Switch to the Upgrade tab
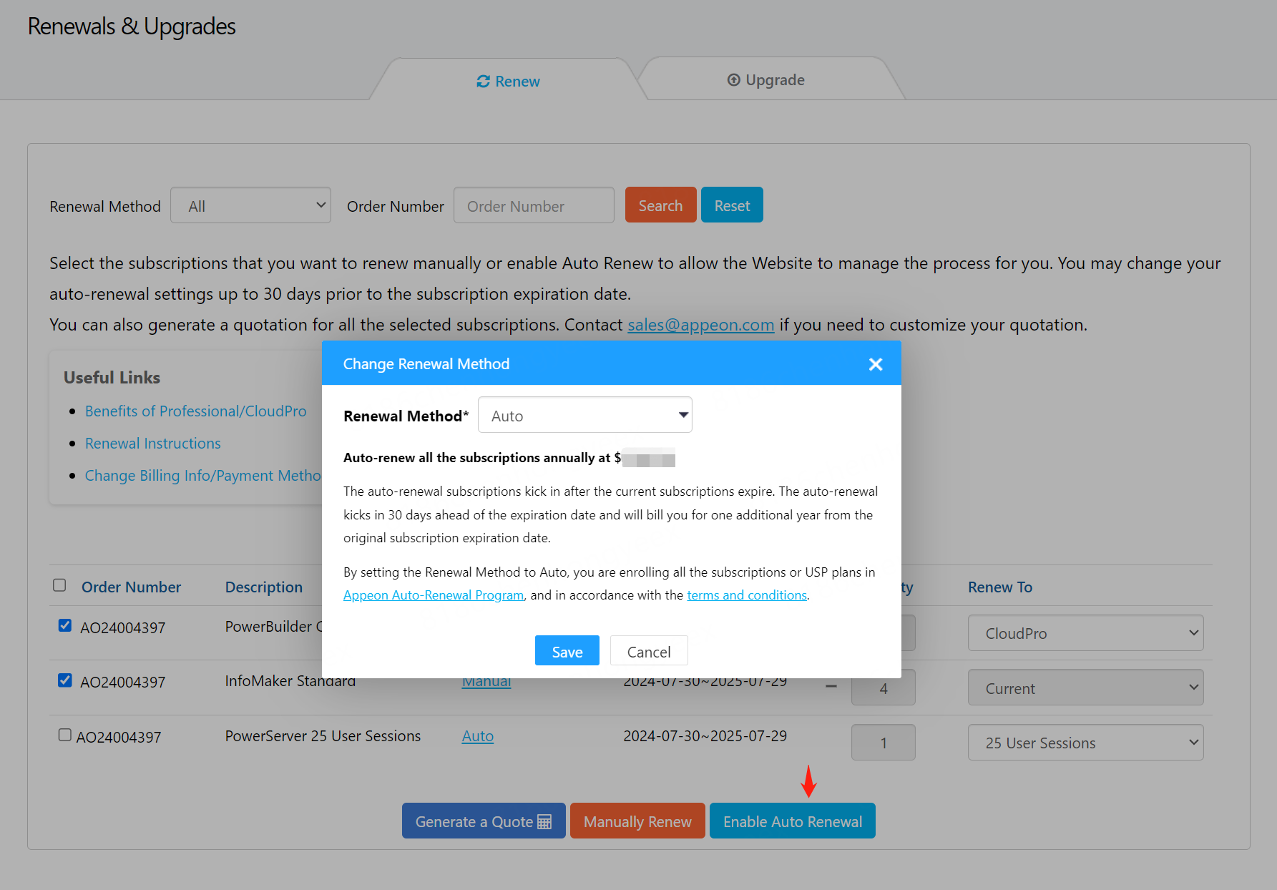This screenshot has width=1277, height=890. click(766, 80)
